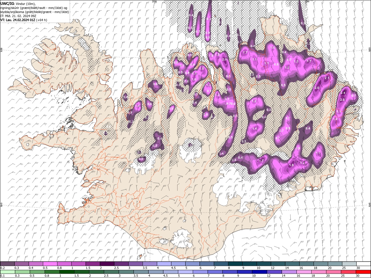The image size is (371, 278).
Task: Select the dark teal swatch between 8 and 9, upper legend
Action: click(235, 264)
